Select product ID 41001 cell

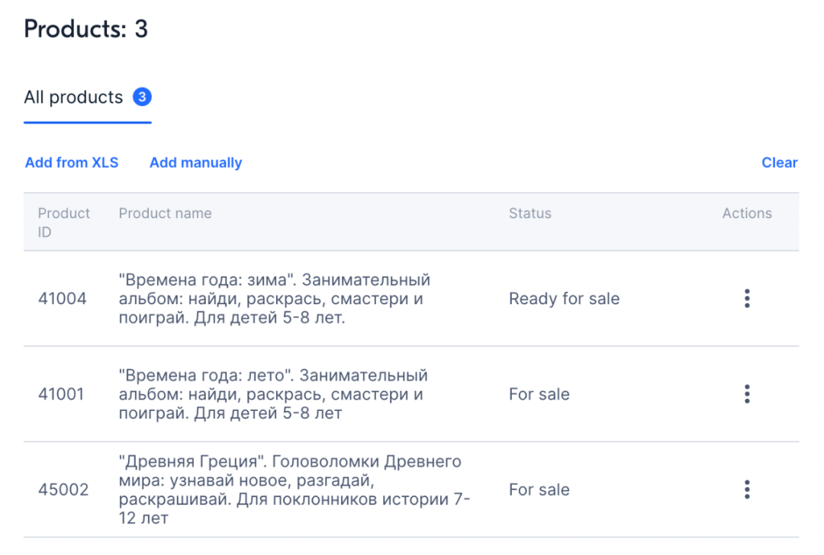61,394
